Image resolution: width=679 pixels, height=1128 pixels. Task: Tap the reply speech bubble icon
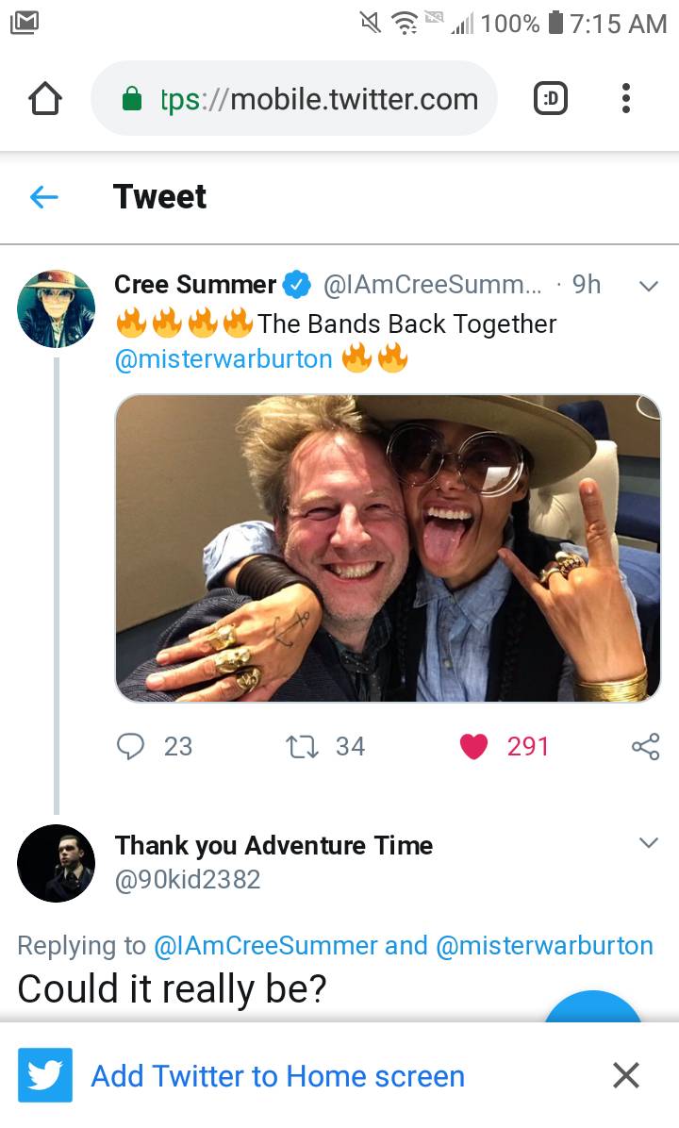coord(129,746)
